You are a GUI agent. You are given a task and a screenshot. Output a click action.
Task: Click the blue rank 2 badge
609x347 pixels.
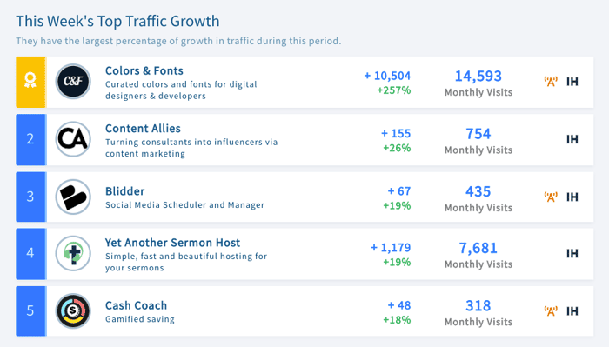click(30, 139)
